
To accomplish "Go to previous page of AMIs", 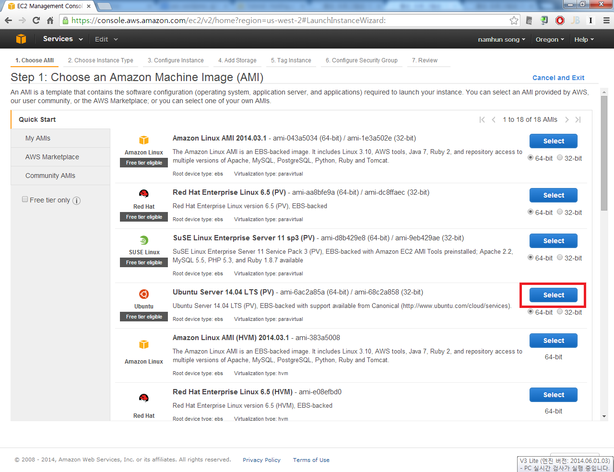I will coord(494,119).
